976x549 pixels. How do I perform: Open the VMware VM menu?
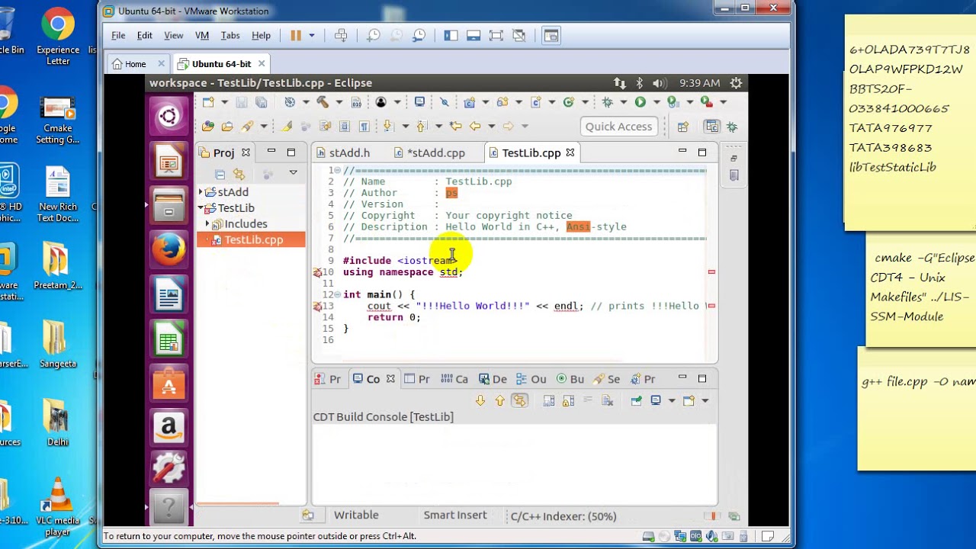pos(201,35)
